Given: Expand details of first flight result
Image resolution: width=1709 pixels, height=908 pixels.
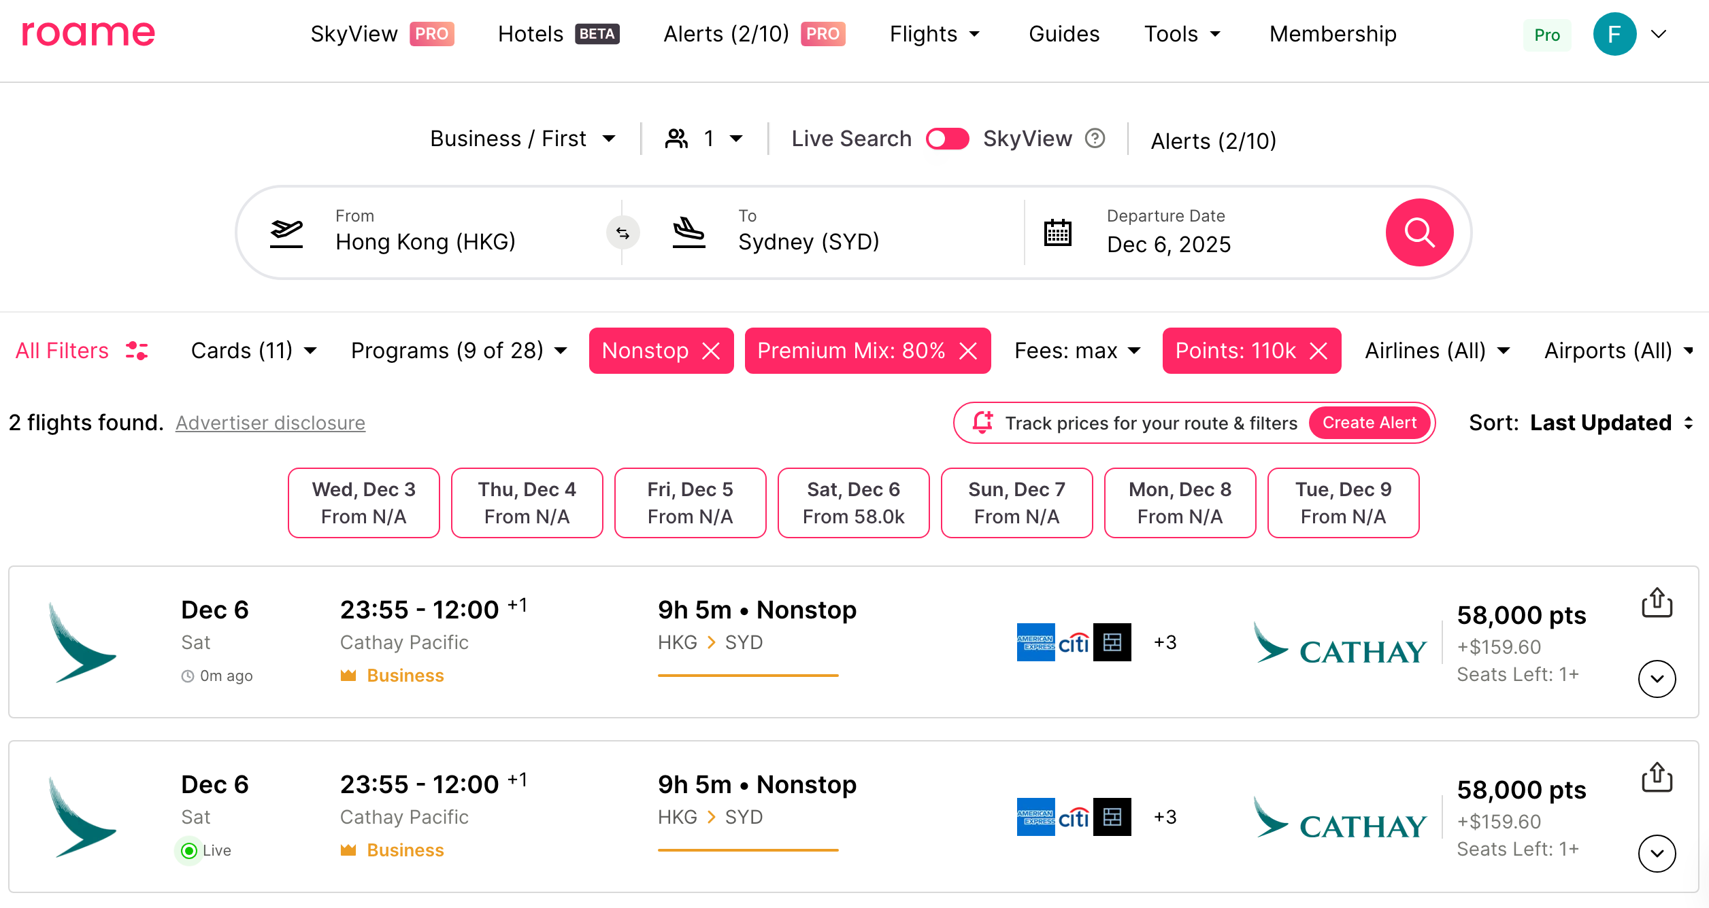Looking at the screenshot, I should (x=1657, y=678).
